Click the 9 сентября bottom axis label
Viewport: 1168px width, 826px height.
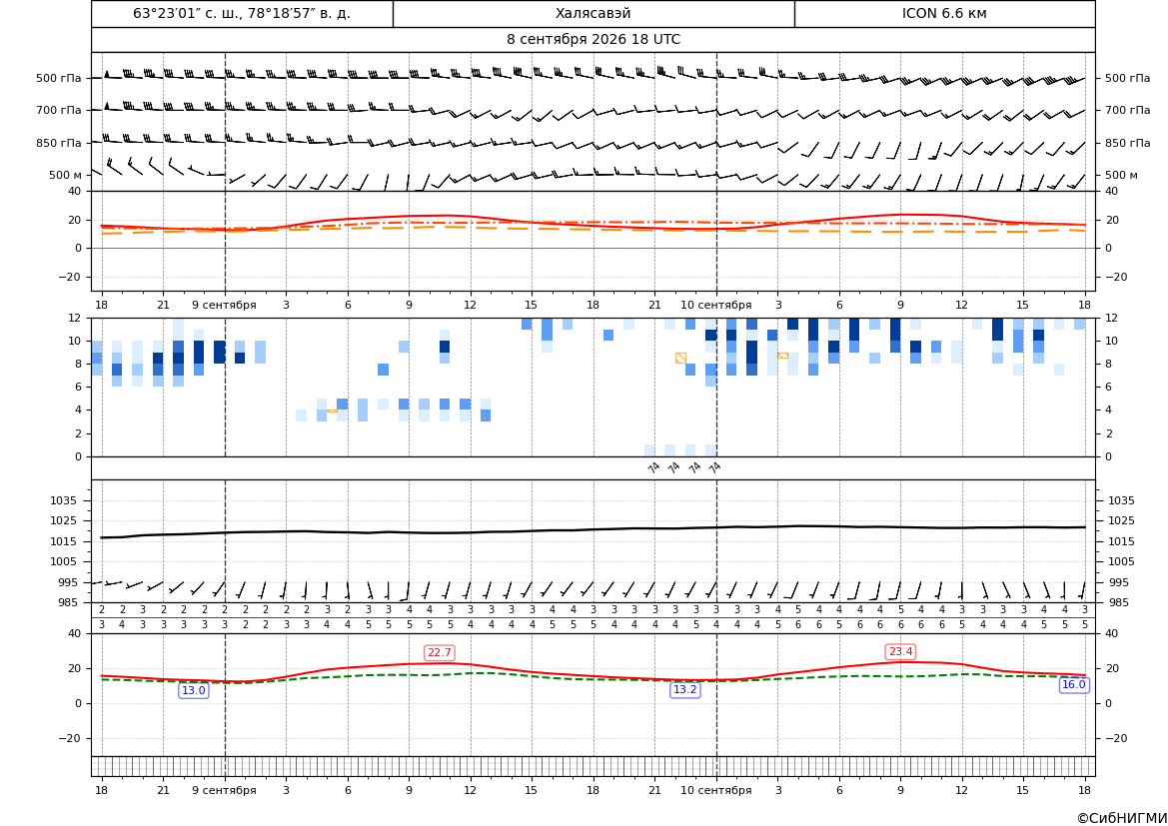pyautogui.click(x=224, y=790)
